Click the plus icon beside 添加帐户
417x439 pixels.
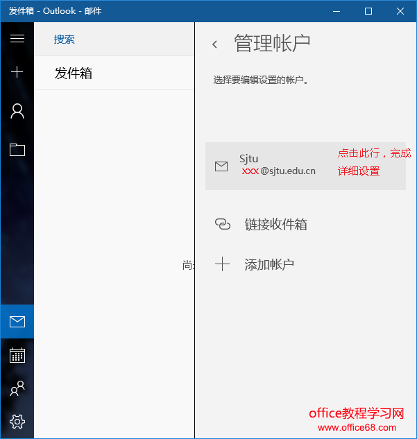point(222,264)
